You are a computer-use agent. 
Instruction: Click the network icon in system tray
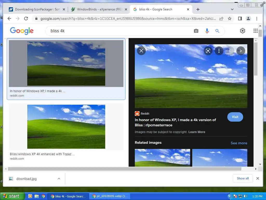point(240,196)
